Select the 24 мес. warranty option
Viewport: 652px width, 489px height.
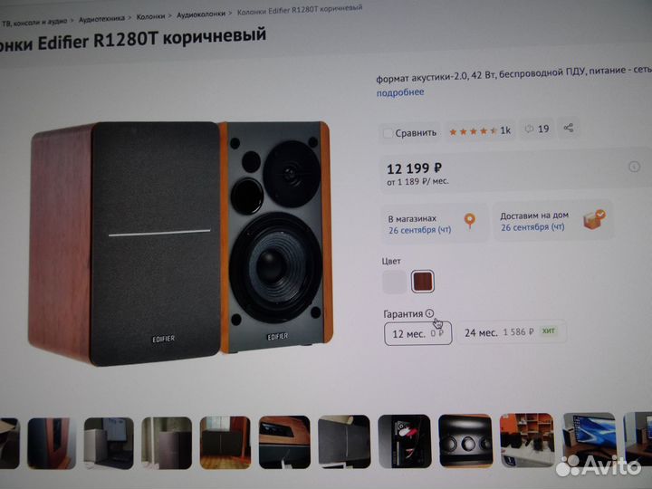[511, 331]
